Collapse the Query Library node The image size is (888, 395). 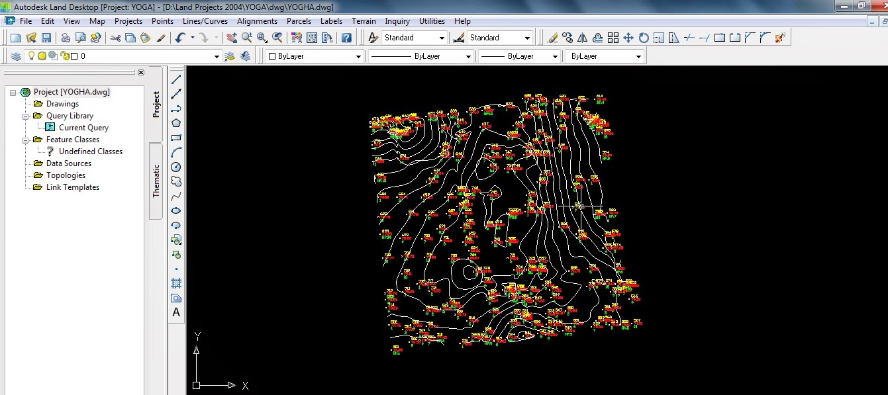25,115
